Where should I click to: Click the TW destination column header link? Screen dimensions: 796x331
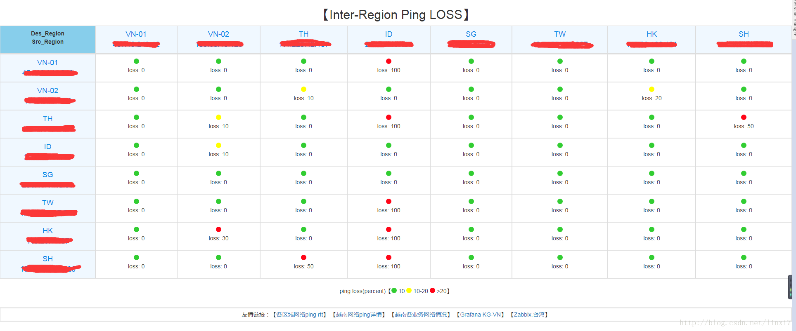(x=560, y=34)
